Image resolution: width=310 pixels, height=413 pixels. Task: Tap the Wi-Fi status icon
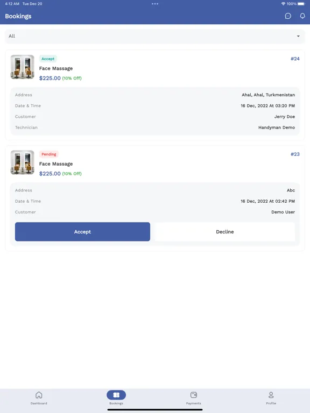coord(283,4)
